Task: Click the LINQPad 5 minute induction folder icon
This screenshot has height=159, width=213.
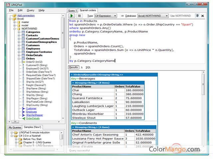Action: click(x=16, y=132)
